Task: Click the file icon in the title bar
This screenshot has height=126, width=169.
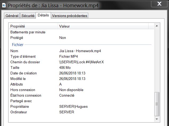Action: pyautogui.click(x=4, y=5)
